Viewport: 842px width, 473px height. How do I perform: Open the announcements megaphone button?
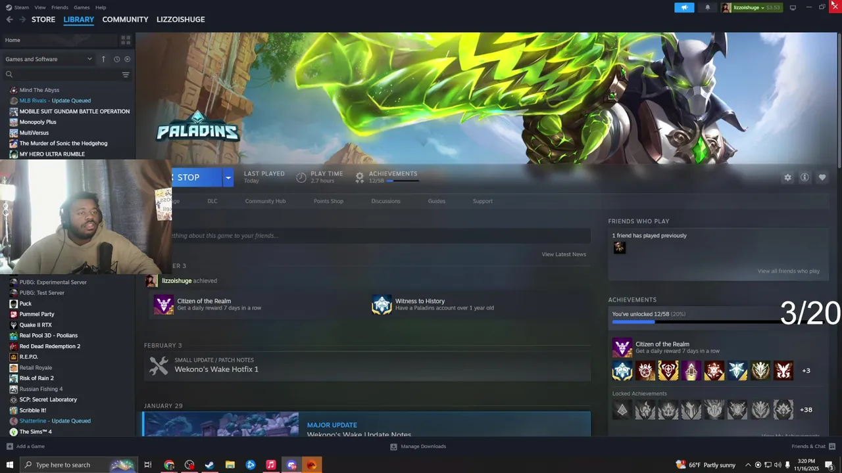pyautogui.click(x=684, y=7)
